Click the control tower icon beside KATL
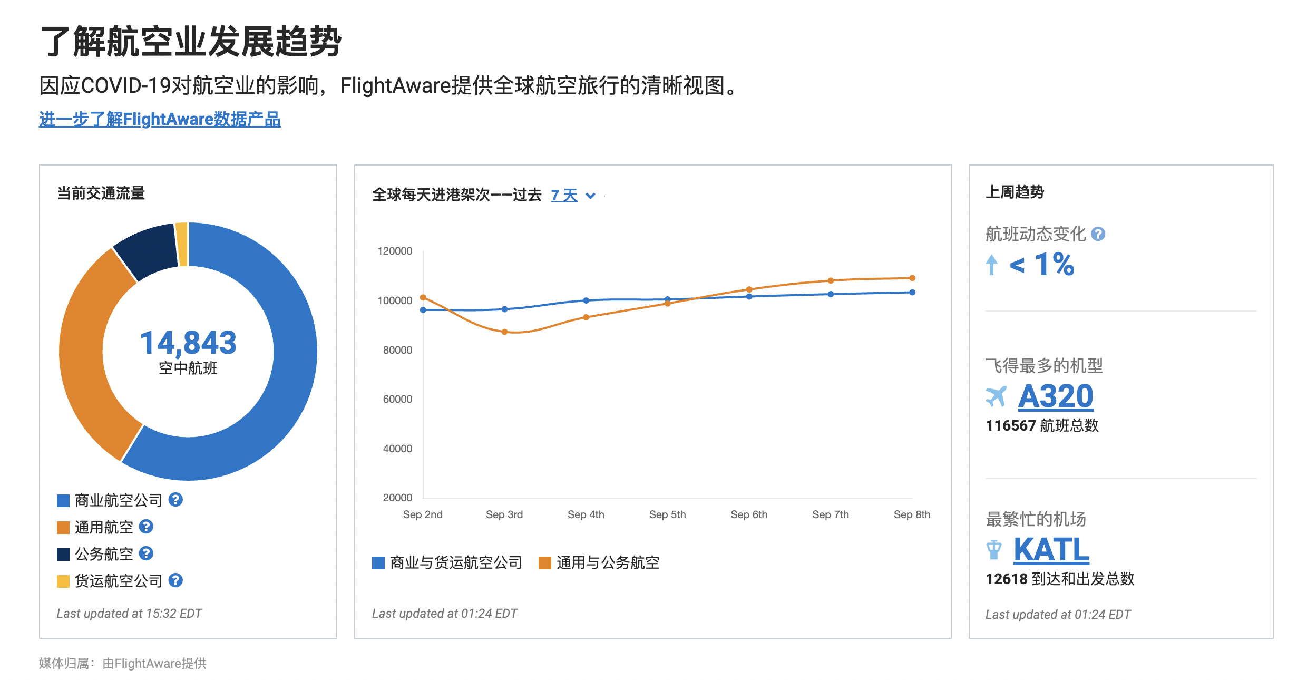 pos(993,550)
